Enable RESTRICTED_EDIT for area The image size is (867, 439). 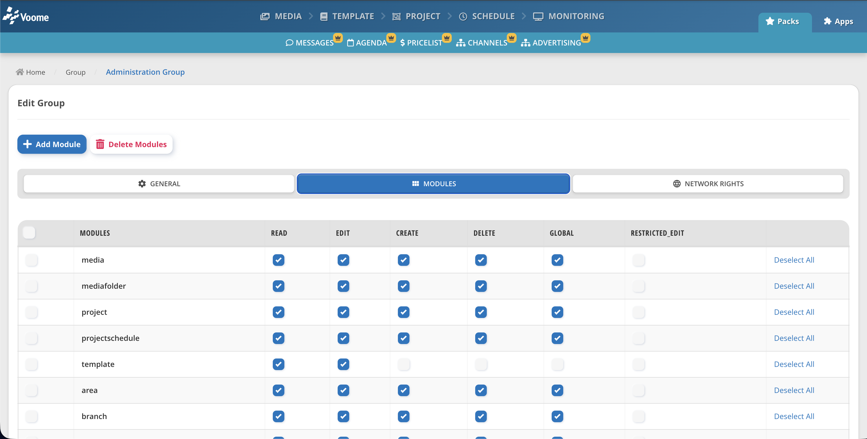pyautogui.click(x=639, y=390)
